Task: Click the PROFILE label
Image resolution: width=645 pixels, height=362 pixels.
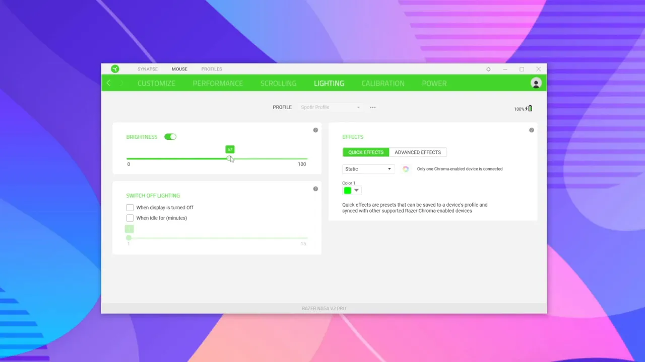Action: click(282, 107)
